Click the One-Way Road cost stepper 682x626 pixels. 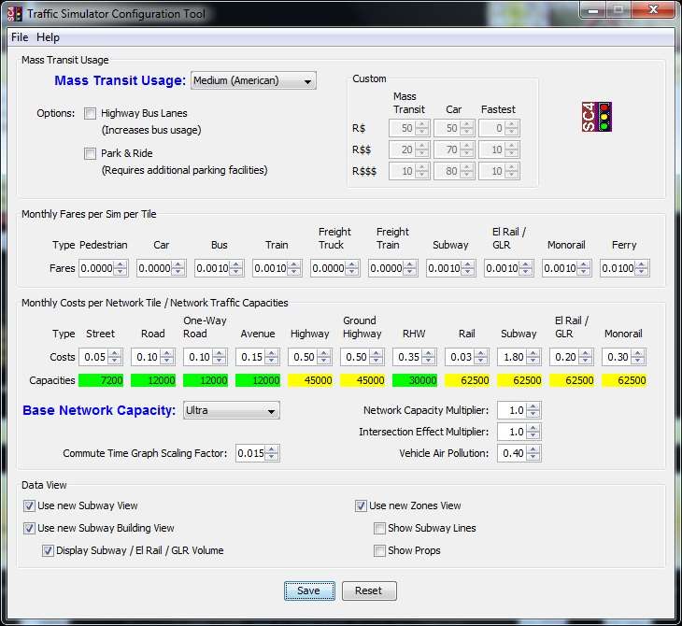pyautogui.click(x=220, y=357)
